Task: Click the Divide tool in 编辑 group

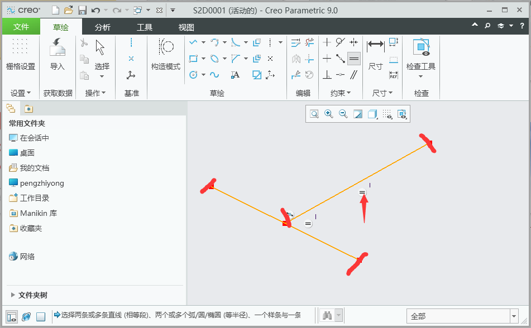Action: (295, 75)
